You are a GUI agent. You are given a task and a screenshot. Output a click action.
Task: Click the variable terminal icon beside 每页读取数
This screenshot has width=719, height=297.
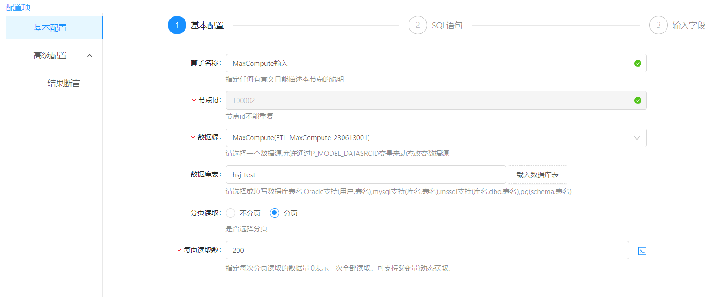coord(642,251)
